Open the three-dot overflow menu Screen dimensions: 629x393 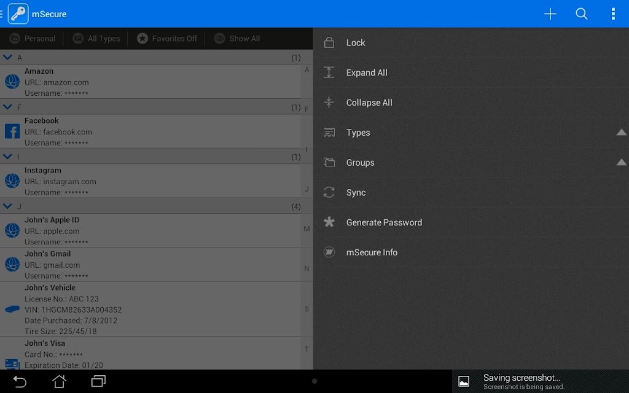[613, 14]
